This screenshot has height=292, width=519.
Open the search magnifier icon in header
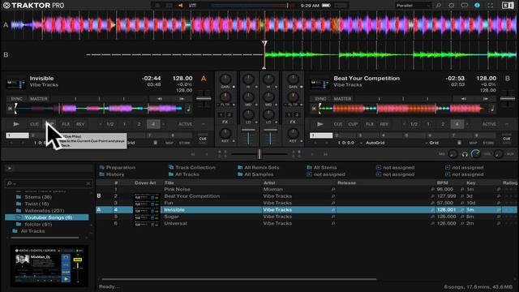point(438,6)
